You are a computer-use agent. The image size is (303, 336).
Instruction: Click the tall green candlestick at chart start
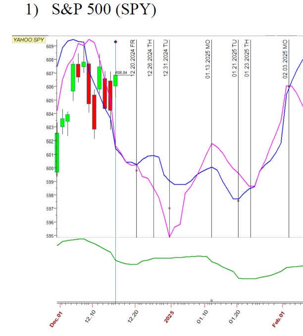tap(57, 152)
